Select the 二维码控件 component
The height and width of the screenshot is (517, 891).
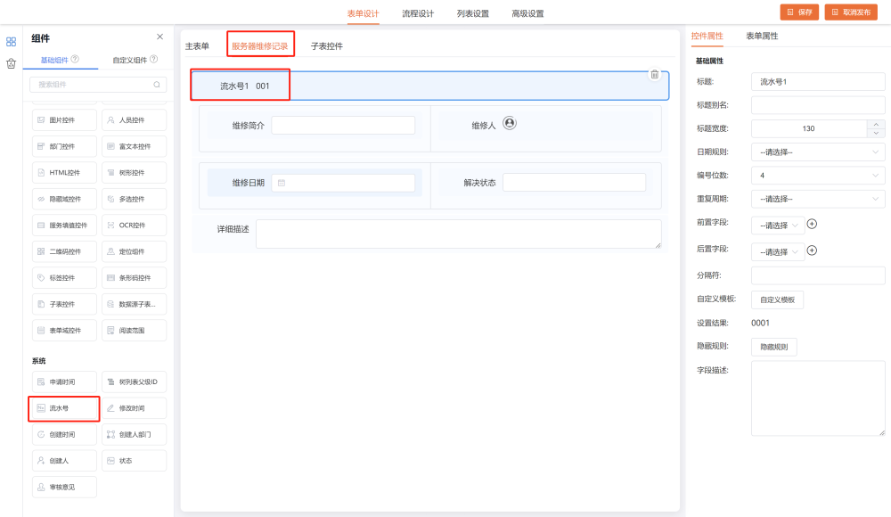click(x=62, y=251)
